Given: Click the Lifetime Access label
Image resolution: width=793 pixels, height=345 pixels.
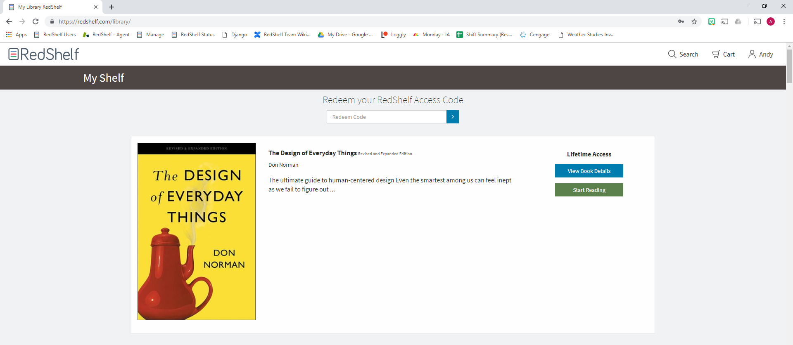Looking at the screenshot, I should (x=589, y=154).
